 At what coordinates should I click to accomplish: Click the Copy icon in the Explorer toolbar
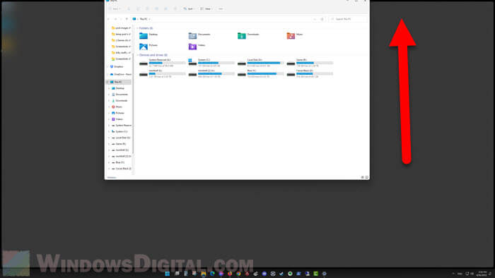[x=138, y=8]
